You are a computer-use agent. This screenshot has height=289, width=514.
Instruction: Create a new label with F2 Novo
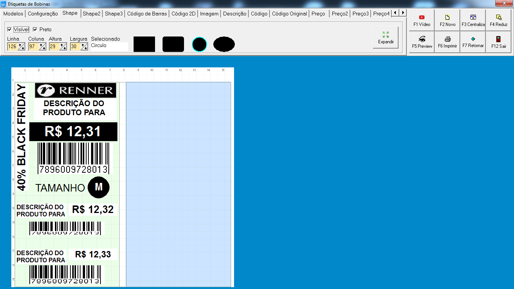(447, 20)
